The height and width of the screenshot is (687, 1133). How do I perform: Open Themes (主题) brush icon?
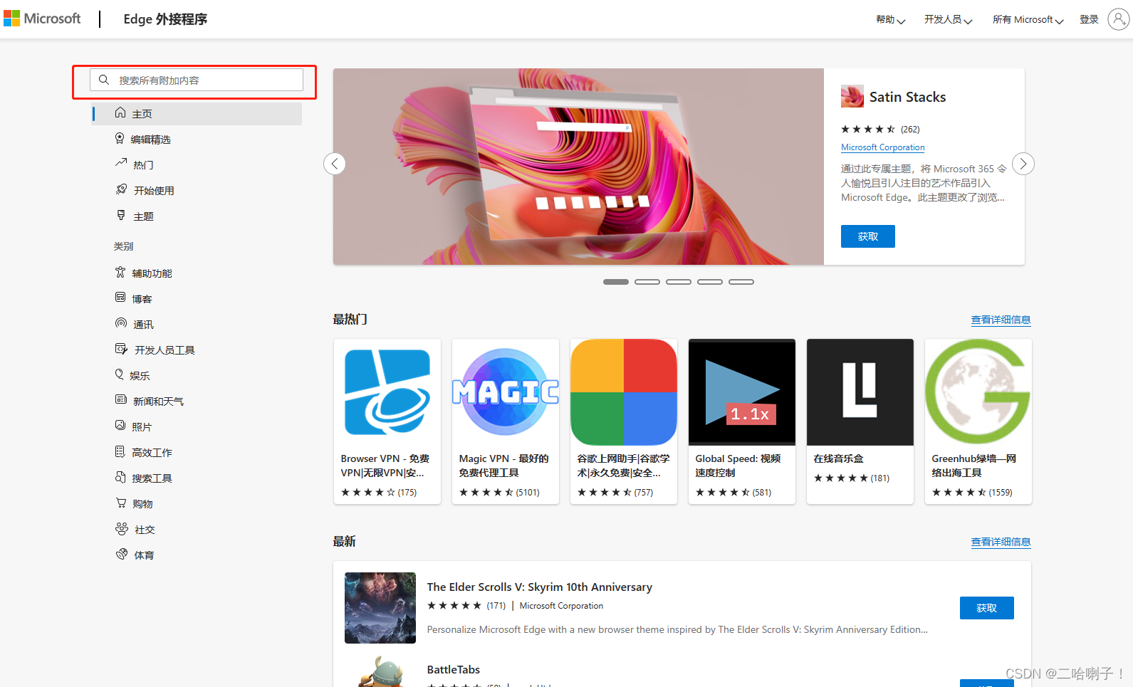121,215
